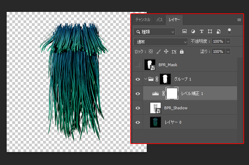Hide the BPR_Shadow layer

point(138,108)
